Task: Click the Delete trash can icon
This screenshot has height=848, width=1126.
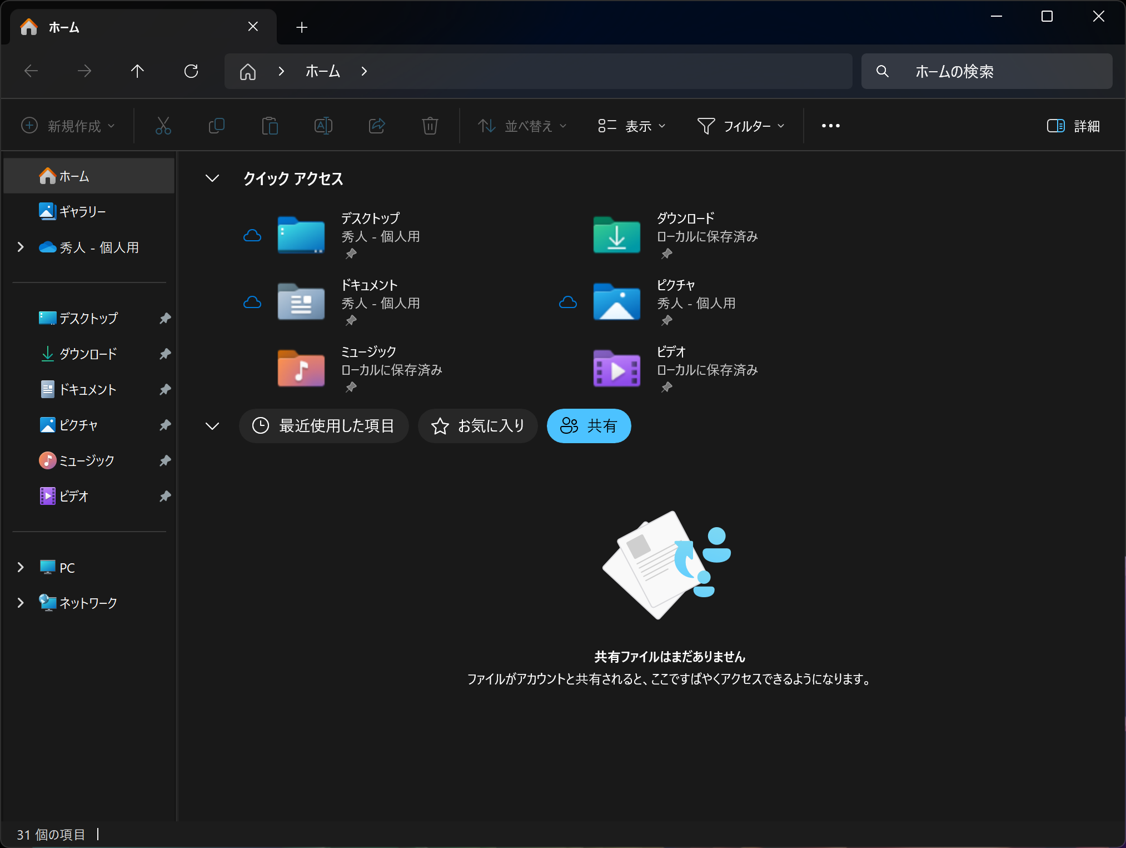Action: tap(430, 126)
